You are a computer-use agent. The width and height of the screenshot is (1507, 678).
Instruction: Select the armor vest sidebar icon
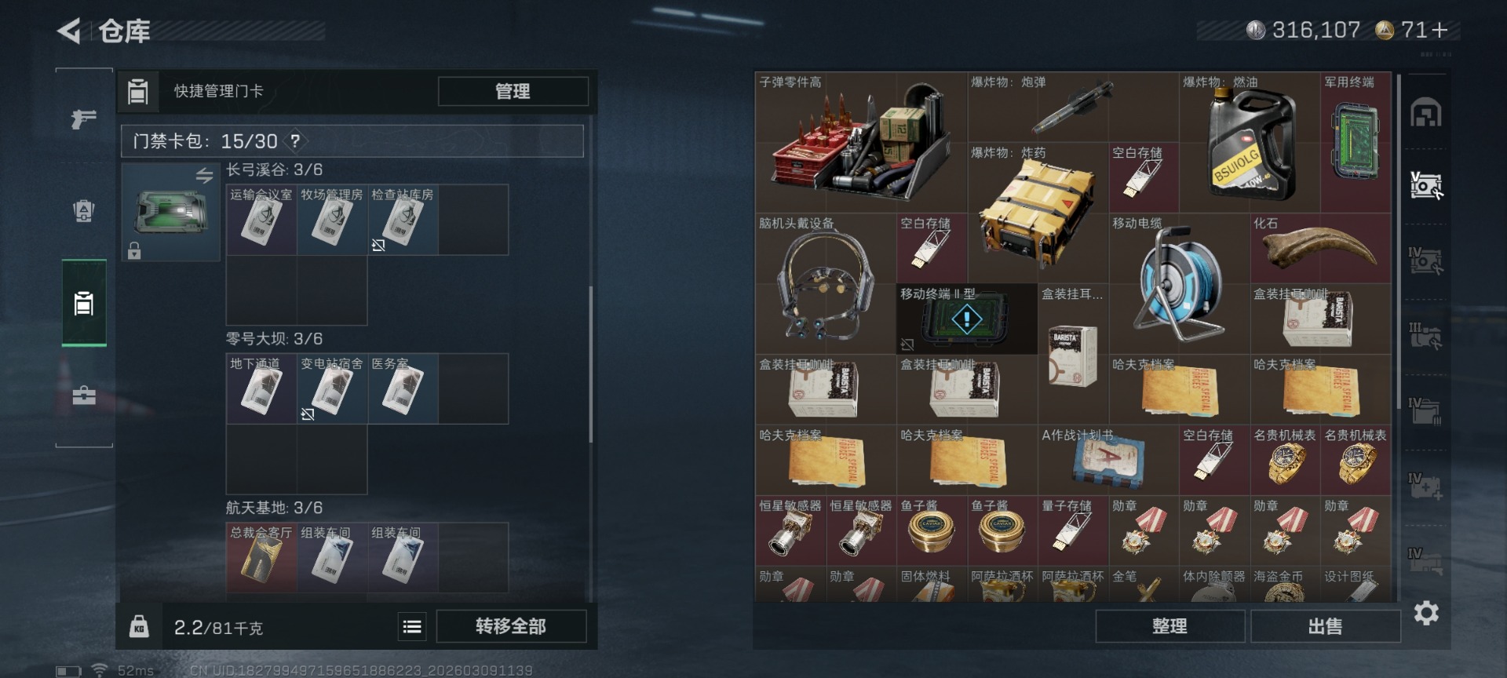(x=84, y=210)
